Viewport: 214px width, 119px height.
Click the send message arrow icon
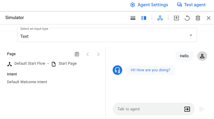[x=202, y=109]
